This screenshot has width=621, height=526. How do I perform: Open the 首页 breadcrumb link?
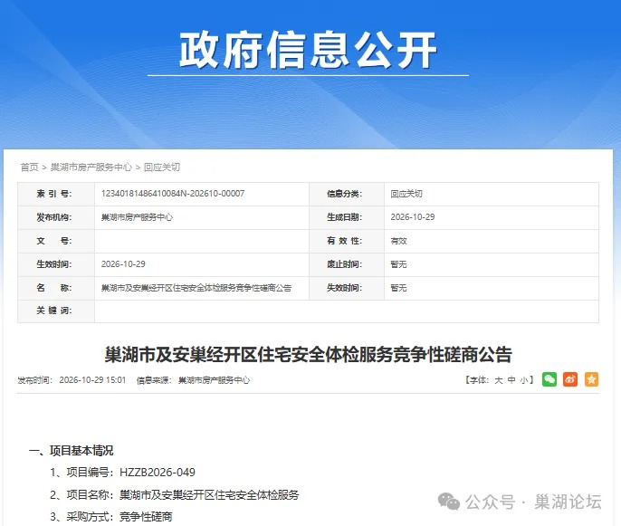point(29,167)
